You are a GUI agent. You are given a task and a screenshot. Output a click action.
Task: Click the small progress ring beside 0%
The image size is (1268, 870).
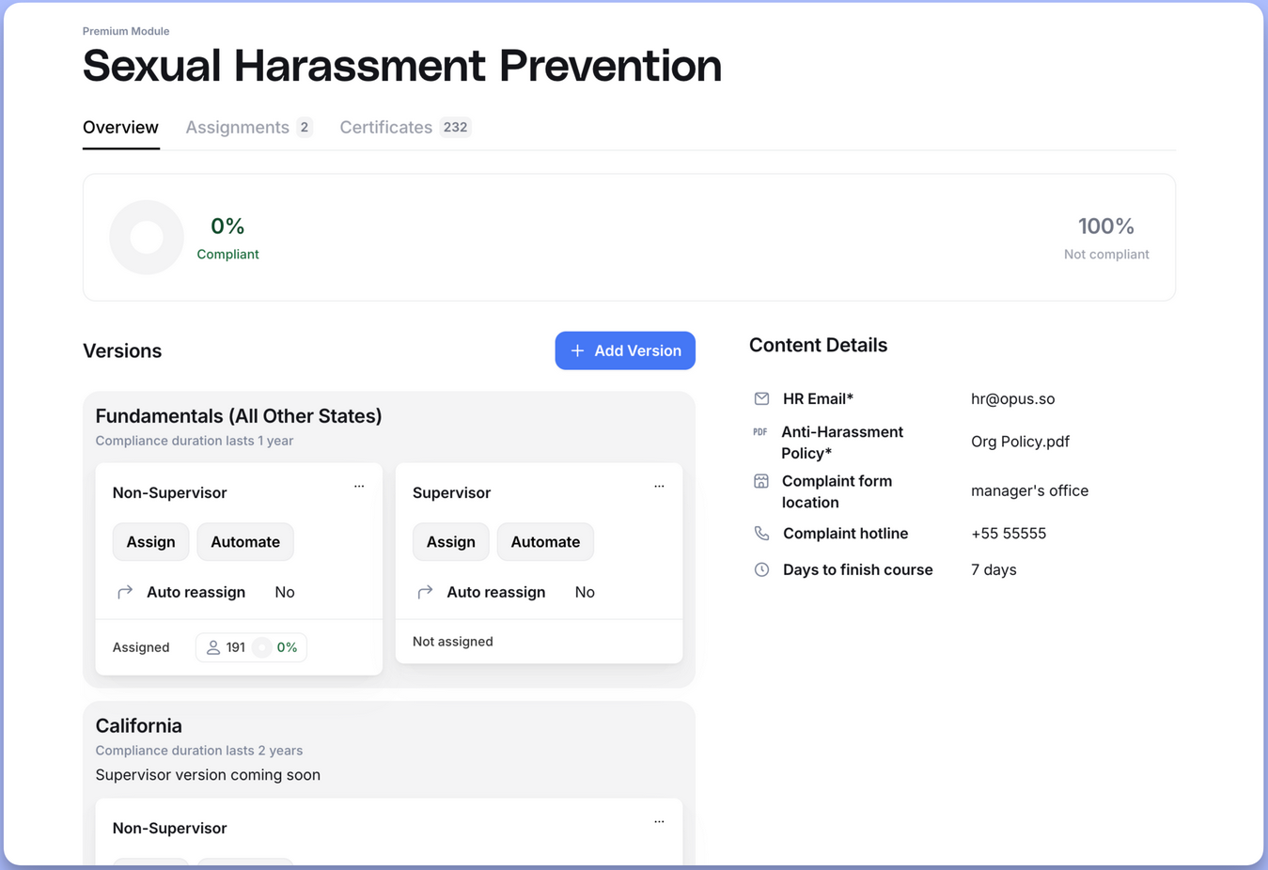262,647
